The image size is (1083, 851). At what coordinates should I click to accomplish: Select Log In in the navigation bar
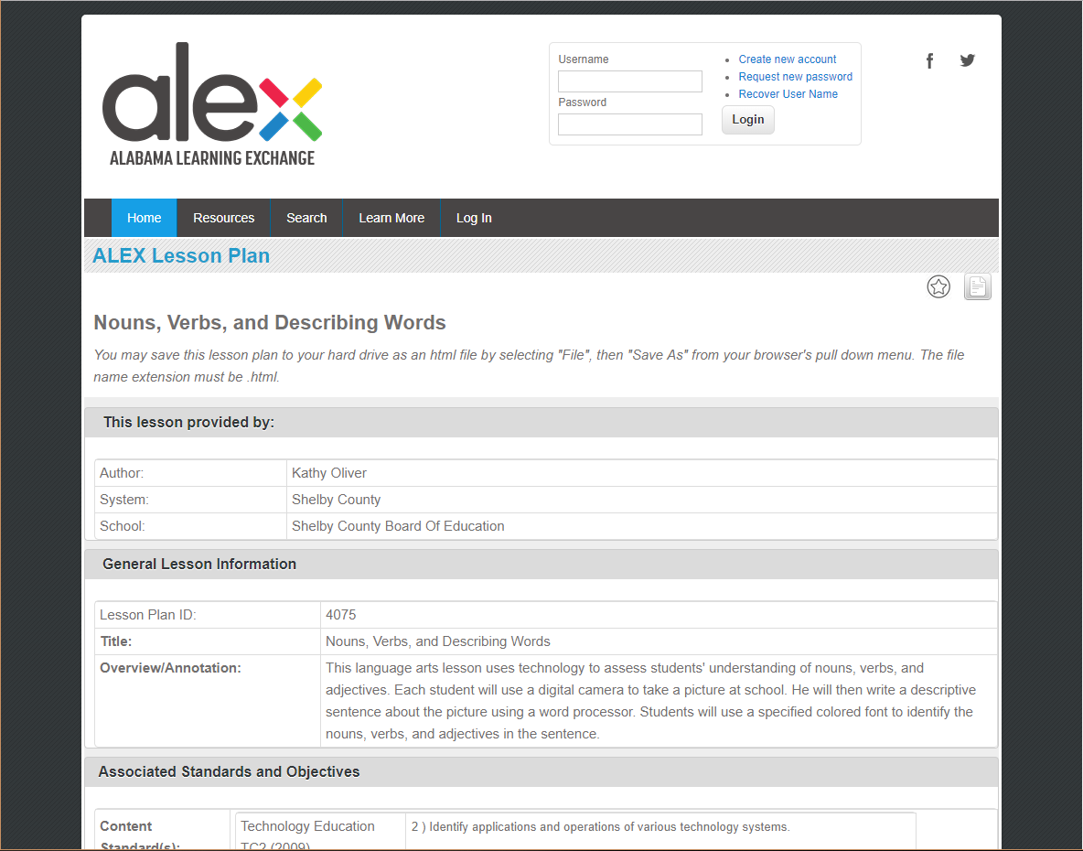(474, 218)
